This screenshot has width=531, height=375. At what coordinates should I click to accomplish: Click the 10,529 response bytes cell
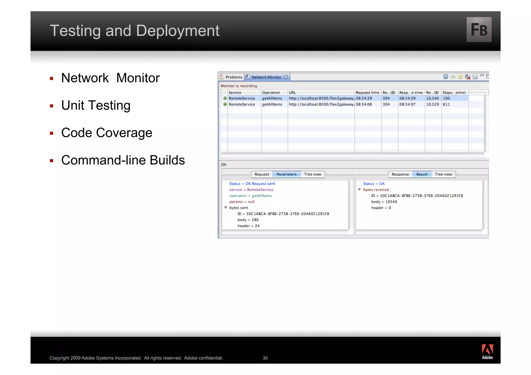click(x=432, y=104)
